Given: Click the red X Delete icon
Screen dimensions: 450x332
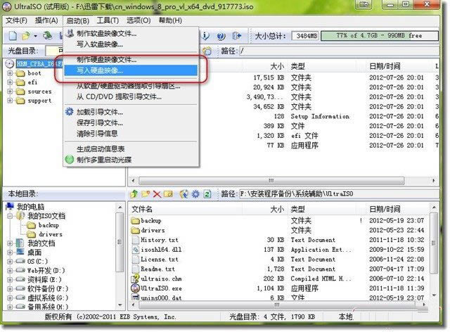Looking at the screenshot, I should coord(157,194).
